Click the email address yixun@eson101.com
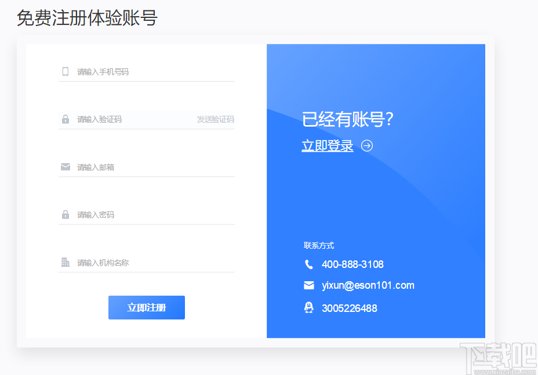Viewport: 538px width, 375px height. (368, 285)
